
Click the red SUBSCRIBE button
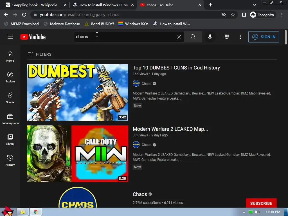[261, 203]
